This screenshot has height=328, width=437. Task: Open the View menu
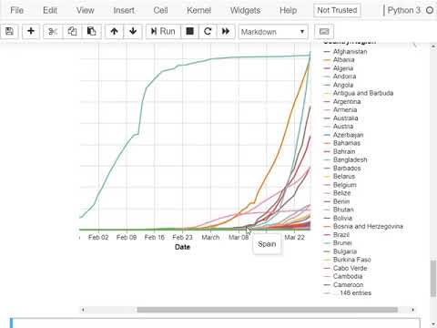click(x=85, y=10)
